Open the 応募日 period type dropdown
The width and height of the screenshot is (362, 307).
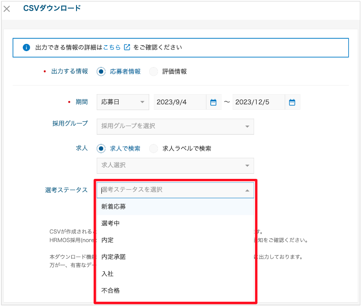pos(123,102)
